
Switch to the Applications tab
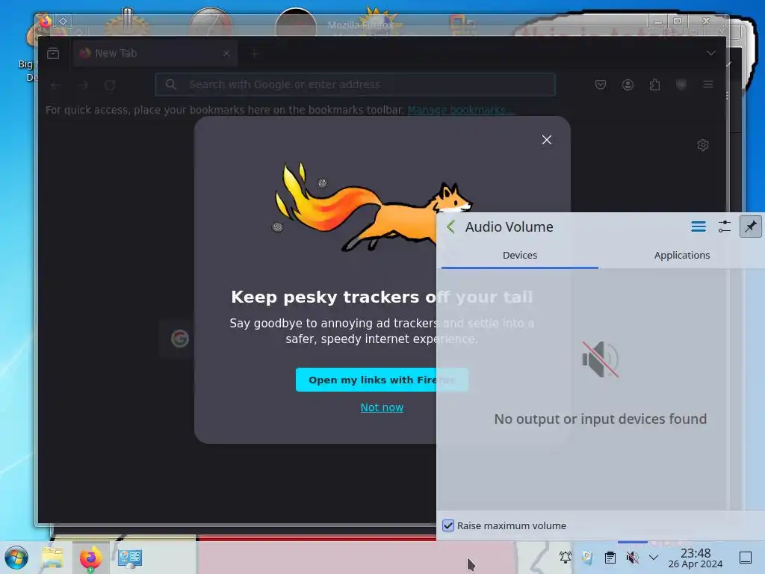tap(681, 256)
